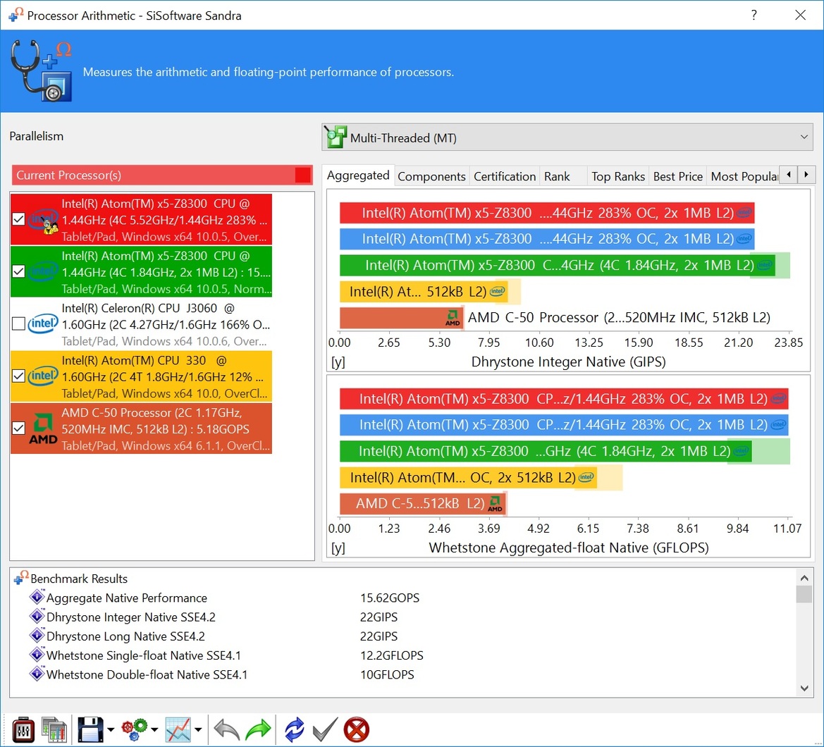Uncheck the green Atom x5-Z8300 1.84GHz processor
The image size is (824, 747).
click(x=18, y=271)
